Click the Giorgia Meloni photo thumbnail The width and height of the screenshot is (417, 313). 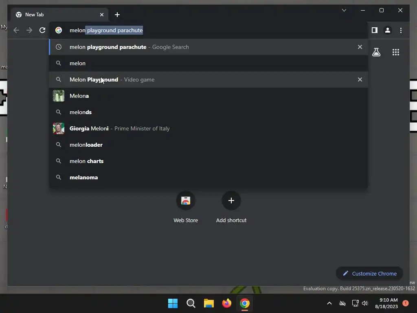[59, 128]
